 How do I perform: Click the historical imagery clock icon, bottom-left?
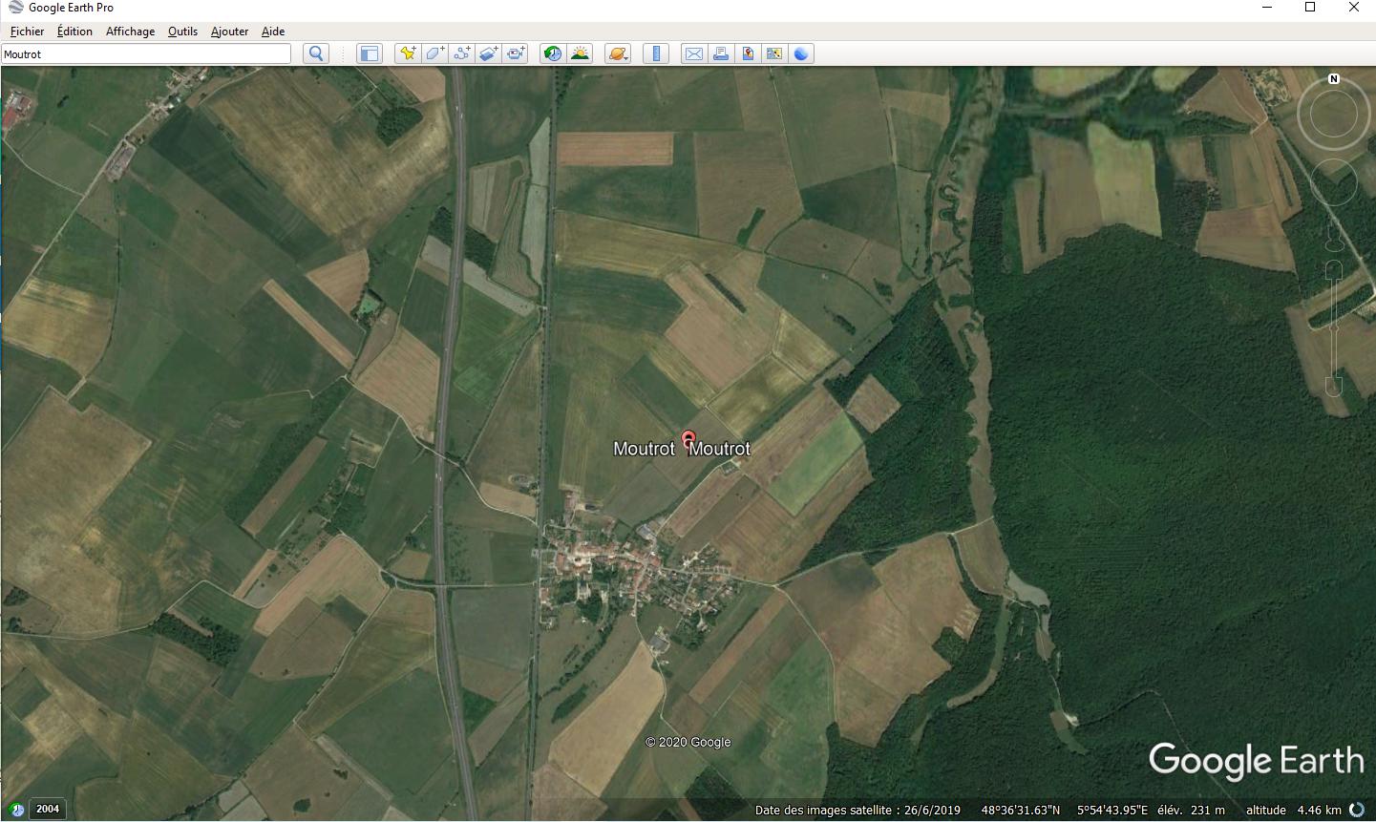[16, 810]
